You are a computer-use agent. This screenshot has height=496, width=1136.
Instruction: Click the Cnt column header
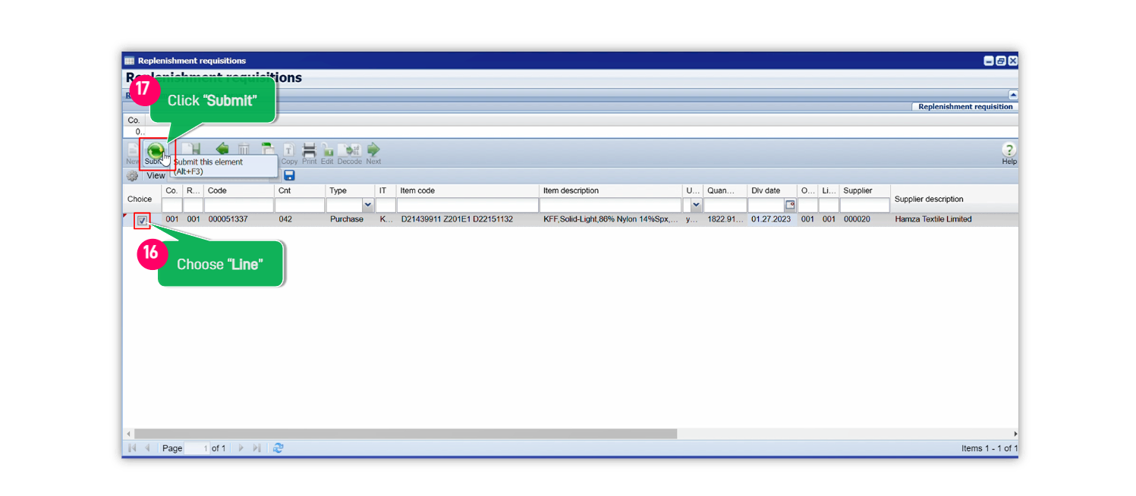pos(300,190)
